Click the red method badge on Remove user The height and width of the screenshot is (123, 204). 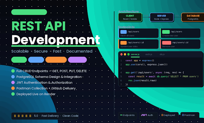pos(167,43)
